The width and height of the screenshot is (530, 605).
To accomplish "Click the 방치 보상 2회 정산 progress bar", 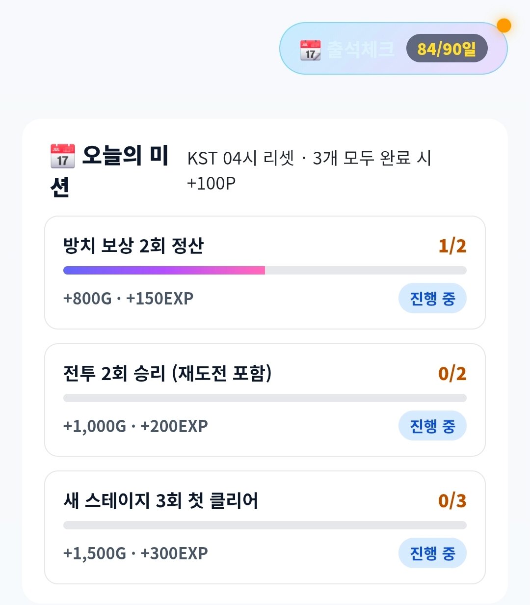I will click(265, 270).
